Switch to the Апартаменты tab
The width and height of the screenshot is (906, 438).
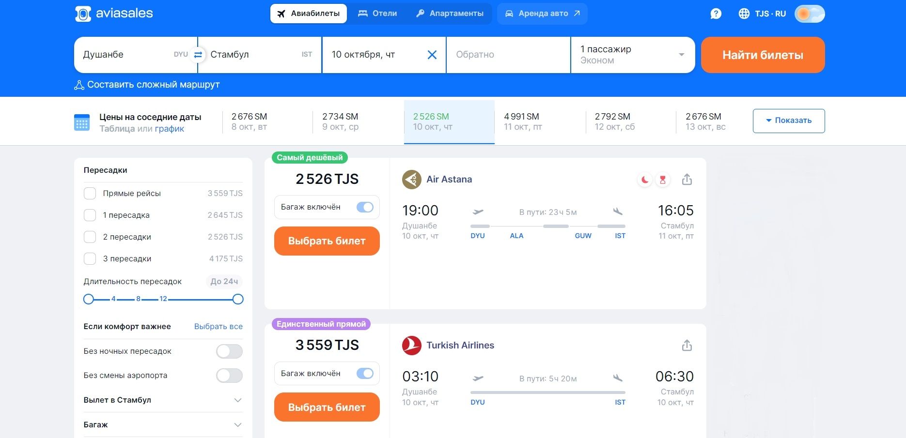pyautogui.click(x=450, y=14)
